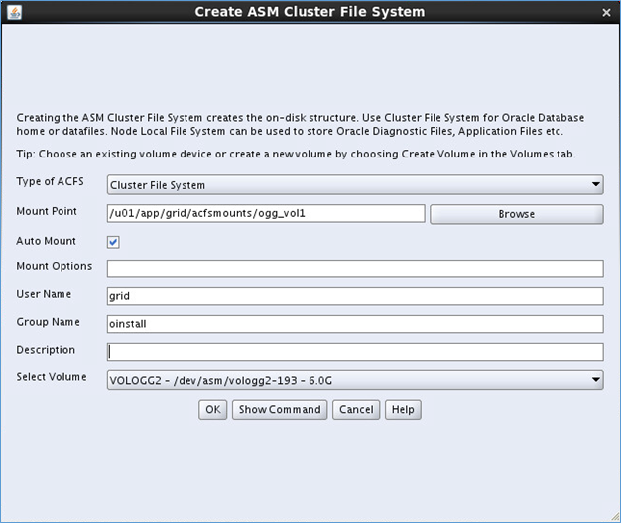Image resolution: width=621 pixels, height=523 pixels.
Task: Click the Java application icon in title bar
Action: tap(14, 12)
